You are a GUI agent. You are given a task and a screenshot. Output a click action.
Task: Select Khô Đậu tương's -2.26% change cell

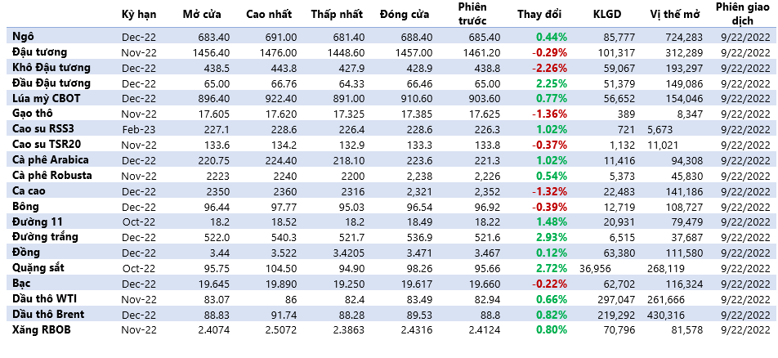(x=551, y=67)
